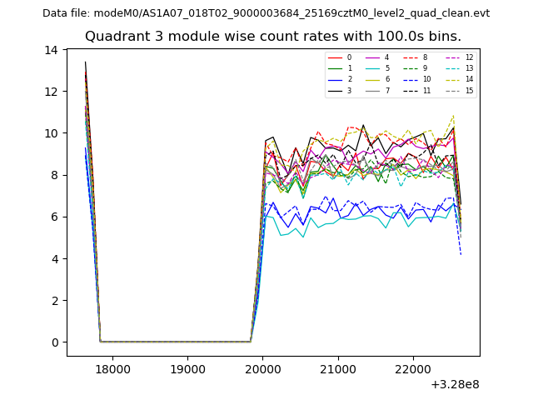Click the y-axis tick label 14
This screenshot has width=533, height=400.
(x=52, y=50)
